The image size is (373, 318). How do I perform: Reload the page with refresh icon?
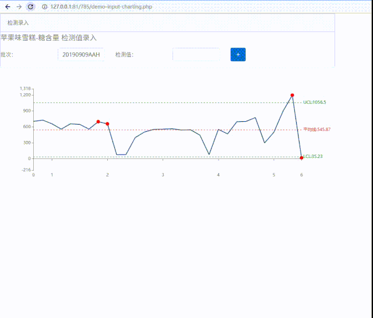[30, 6]
